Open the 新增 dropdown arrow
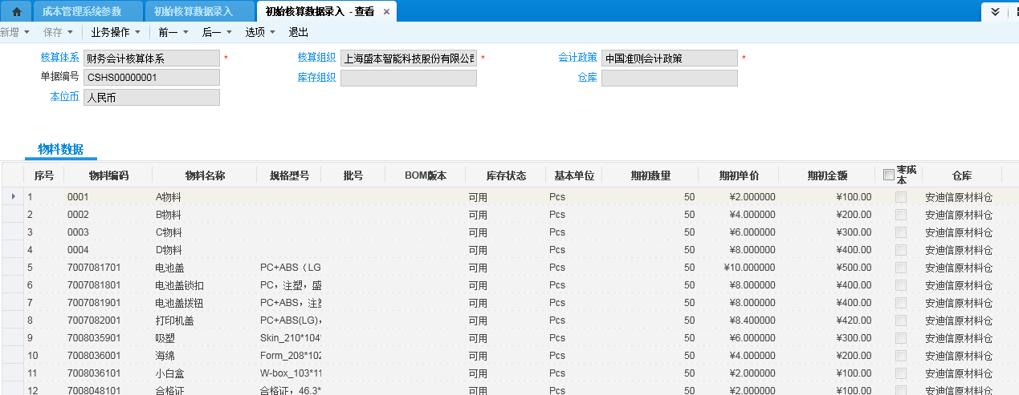The width and height of the screenshot is (1019, 395). [27, 33]
